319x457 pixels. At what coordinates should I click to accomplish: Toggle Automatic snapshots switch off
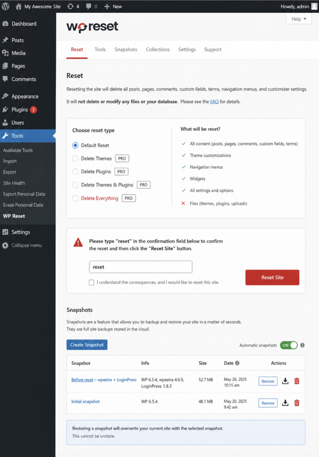tap(289, 345)
